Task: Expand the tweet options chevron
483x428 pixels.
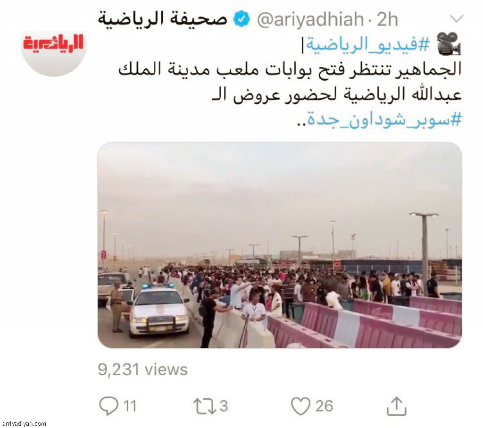Action: [456, 19]
